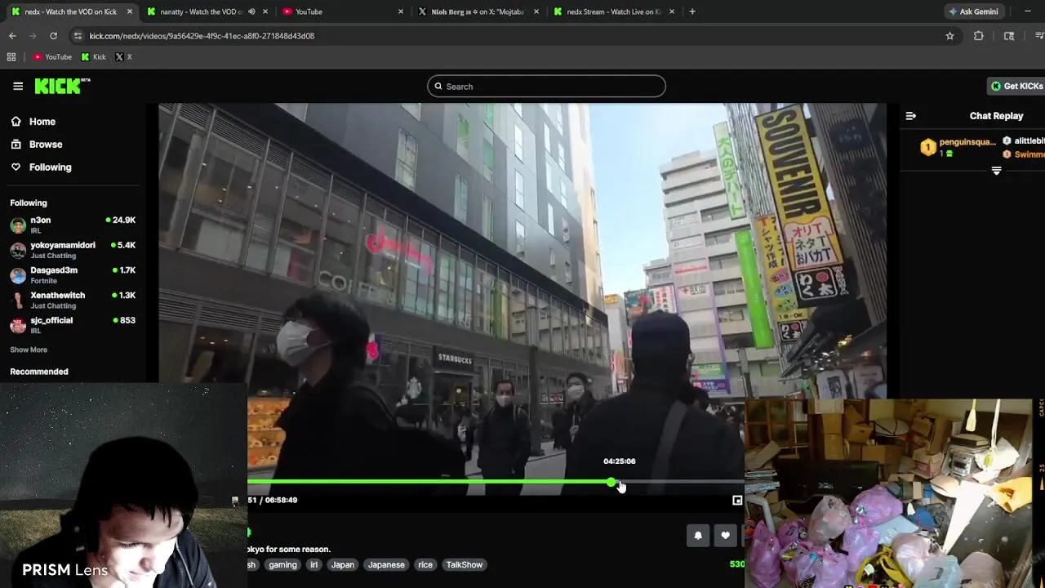
Task: Click n3on's avatar thumbnail
Action: [18, 225]
